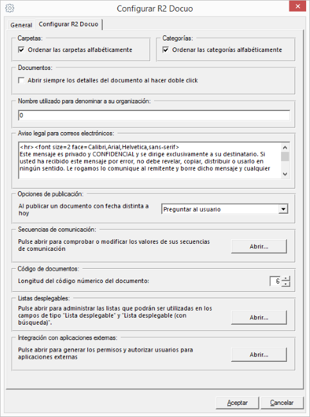Select the Configurar R2 Docuo tab
This screenshot has height=417, width=310.
69,24
